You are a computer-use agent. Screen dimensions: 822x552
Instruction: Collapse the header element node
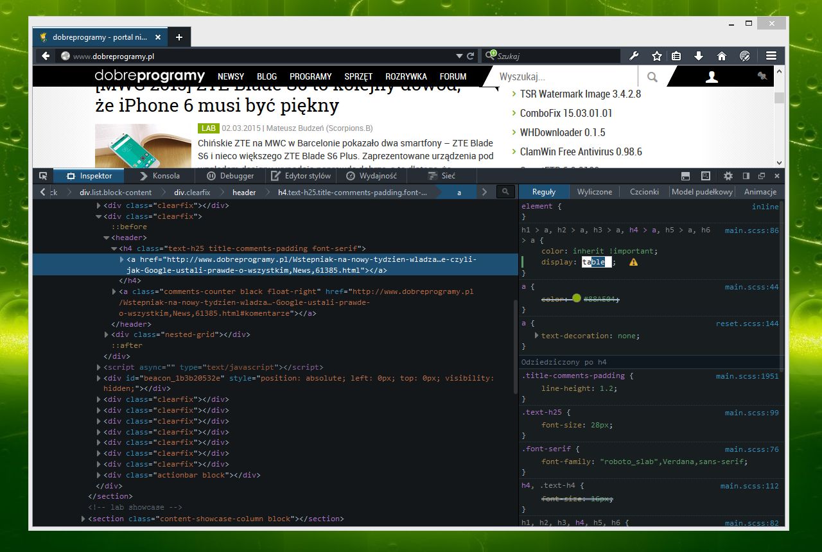[x=106, y=238]
